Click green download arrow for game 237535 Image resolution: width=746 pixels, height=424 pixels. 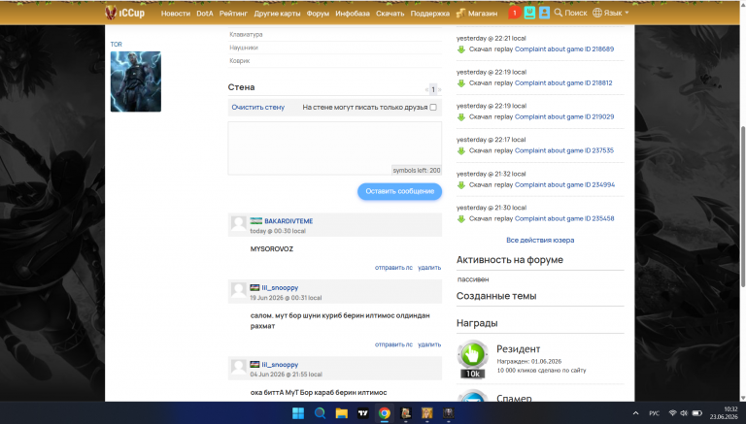pyautogui.click(x=461, y=150)
